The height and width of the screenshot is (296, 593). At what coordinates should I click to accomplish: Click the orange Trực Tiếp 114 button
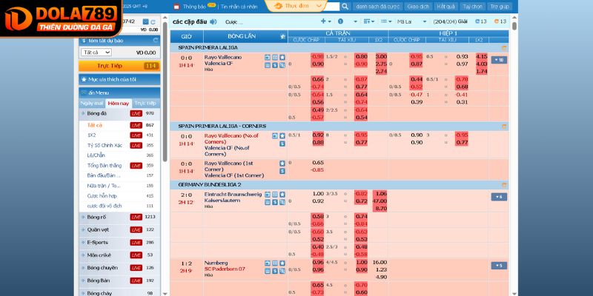pyautogui.click(x=119, y=66)
